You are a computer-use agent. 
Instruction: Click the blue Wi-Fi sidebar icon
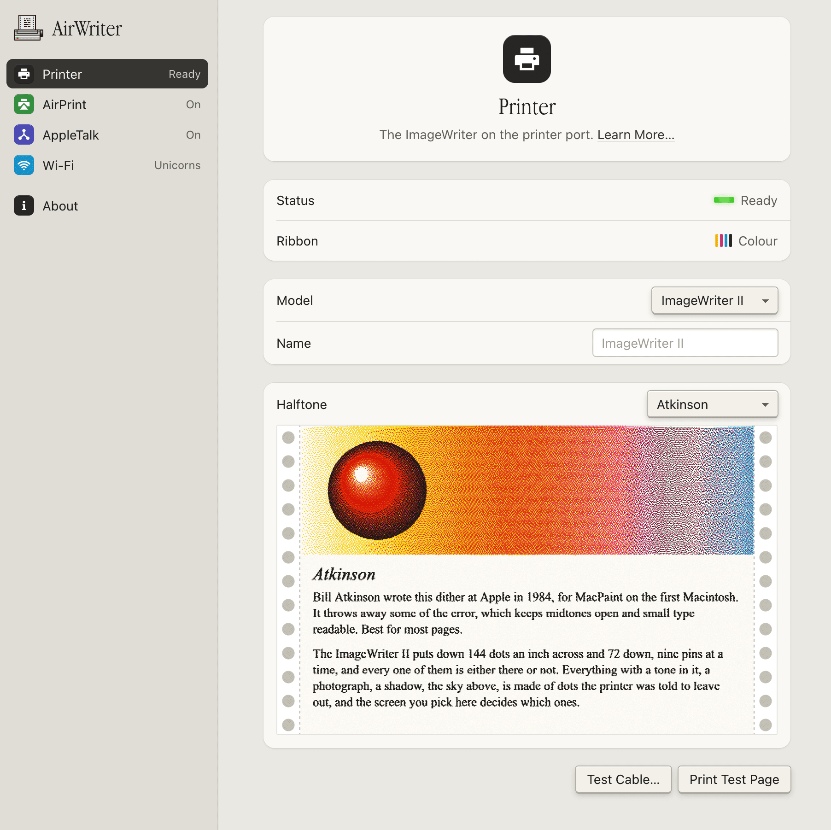point(24,165)
